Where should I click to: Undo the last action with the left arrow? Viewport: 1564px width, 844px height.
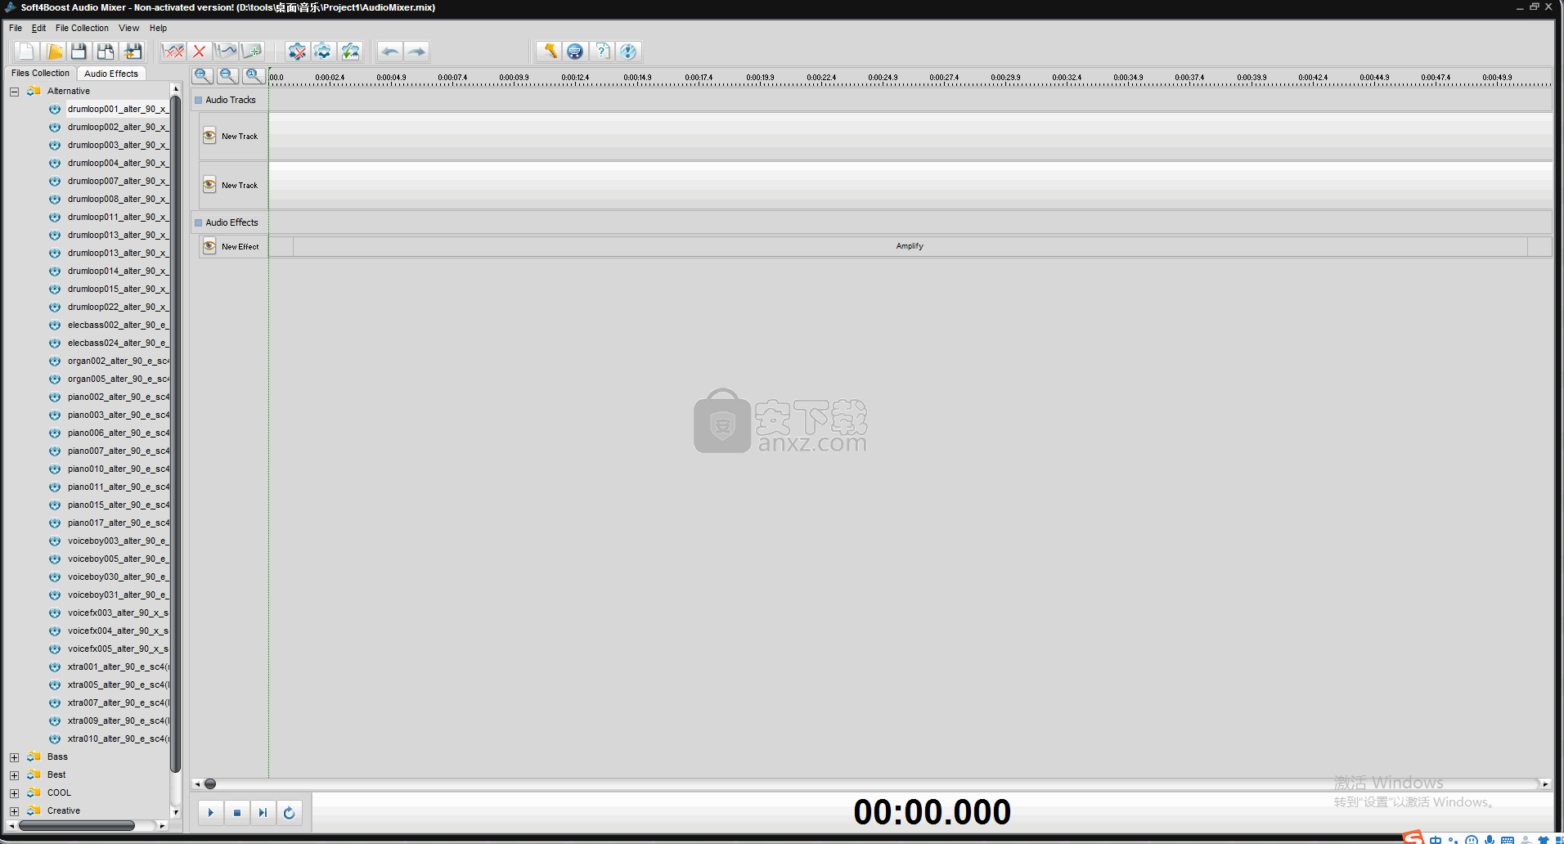coord(390,52)
